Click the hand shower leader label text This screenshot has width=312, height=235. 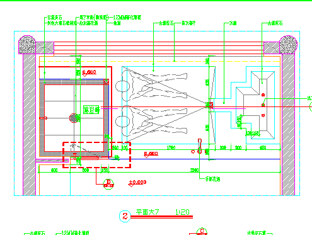tap(213, 179)
